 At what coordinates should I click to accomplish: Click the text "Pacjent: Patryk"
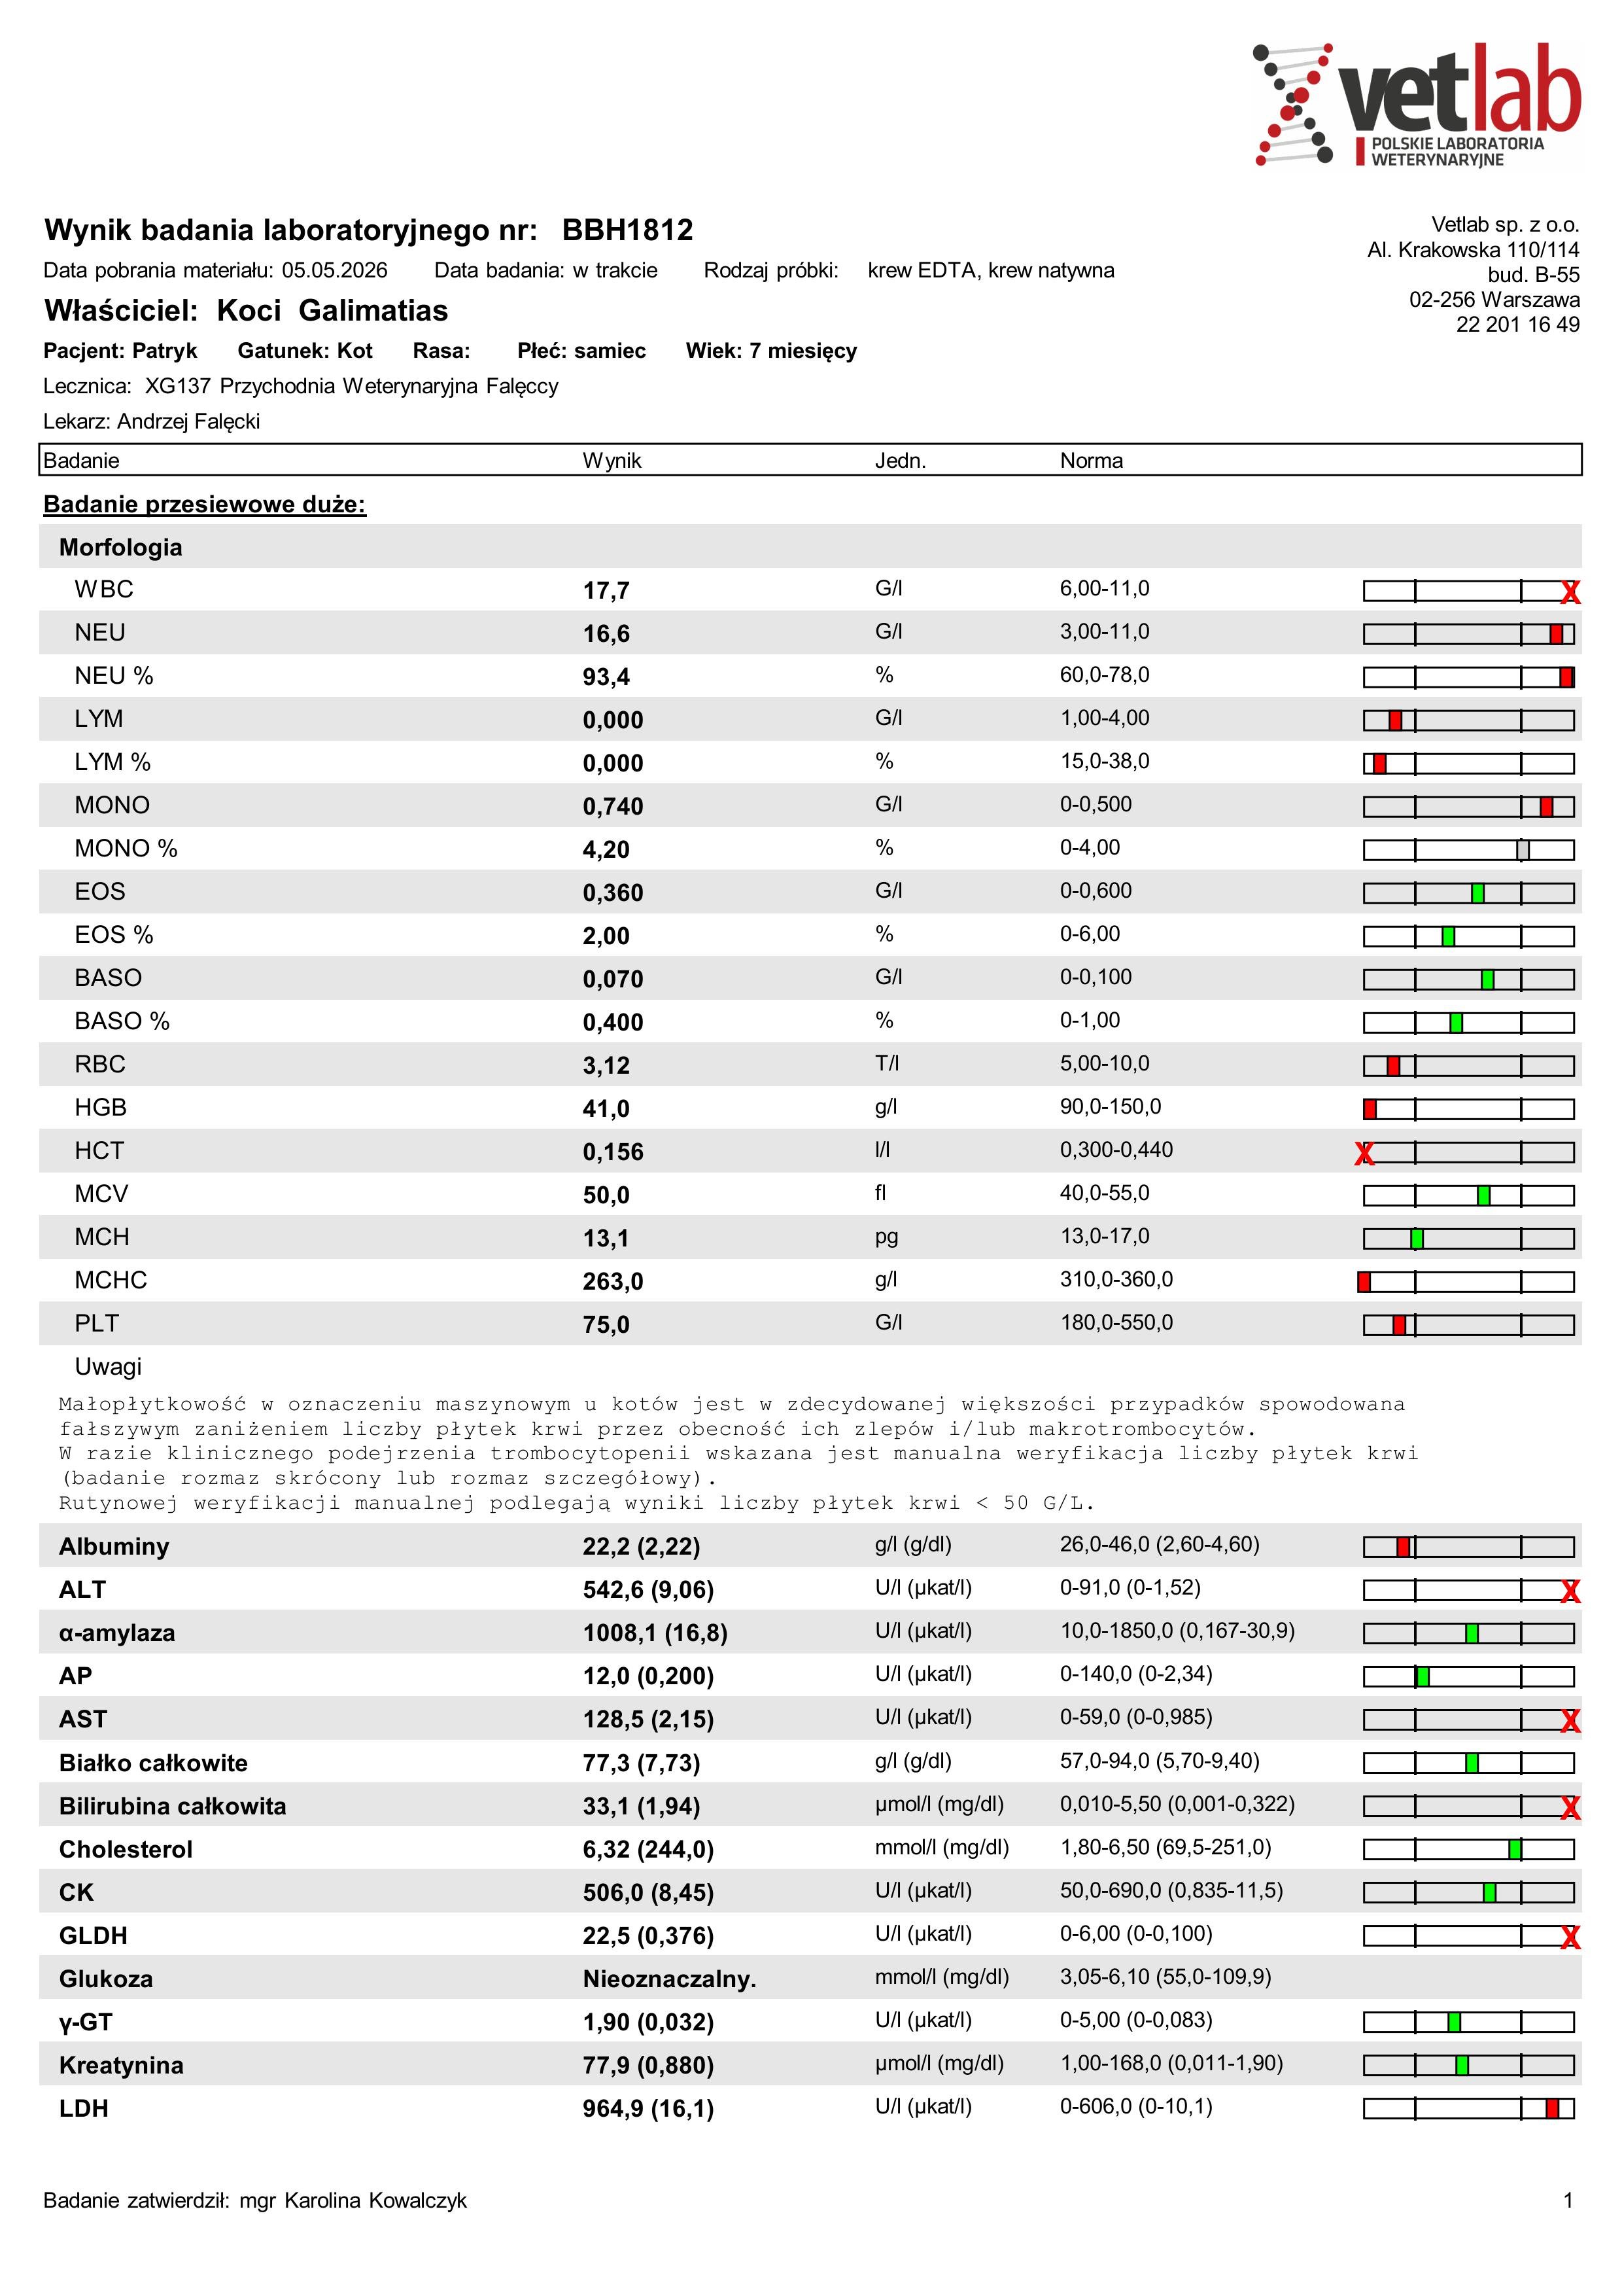120,351
